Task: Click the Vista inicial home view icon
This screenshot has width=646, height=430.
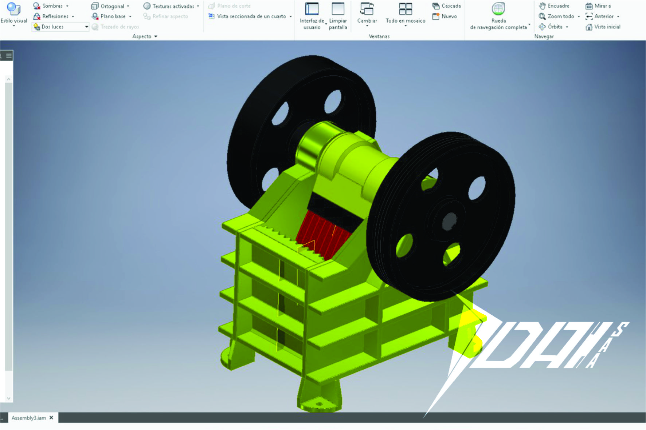Action: [589, 27]
